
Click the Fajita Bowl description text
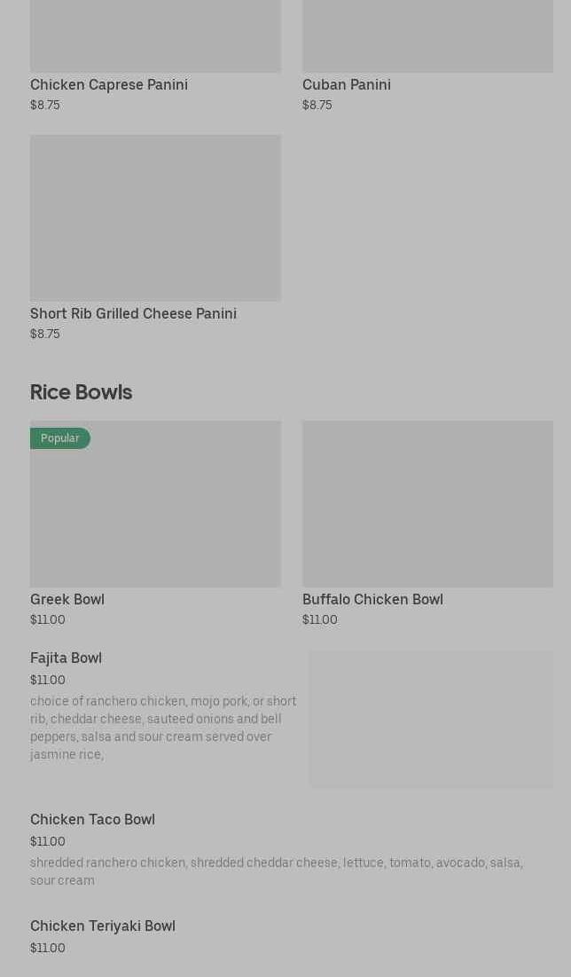[x=163, y=728]
